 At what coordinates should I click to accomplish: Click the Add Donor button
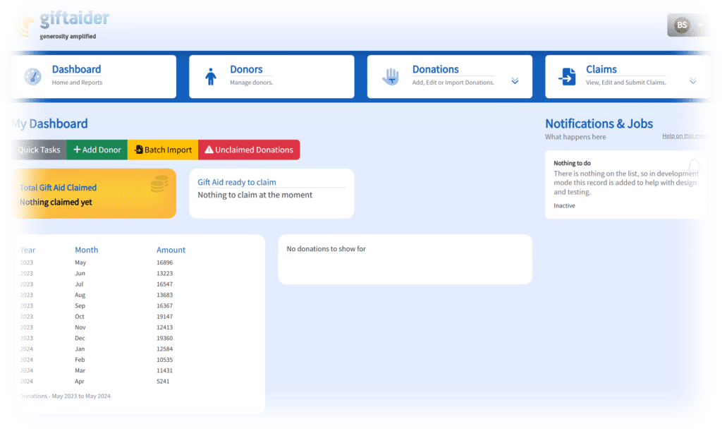[x=96, y=150]
